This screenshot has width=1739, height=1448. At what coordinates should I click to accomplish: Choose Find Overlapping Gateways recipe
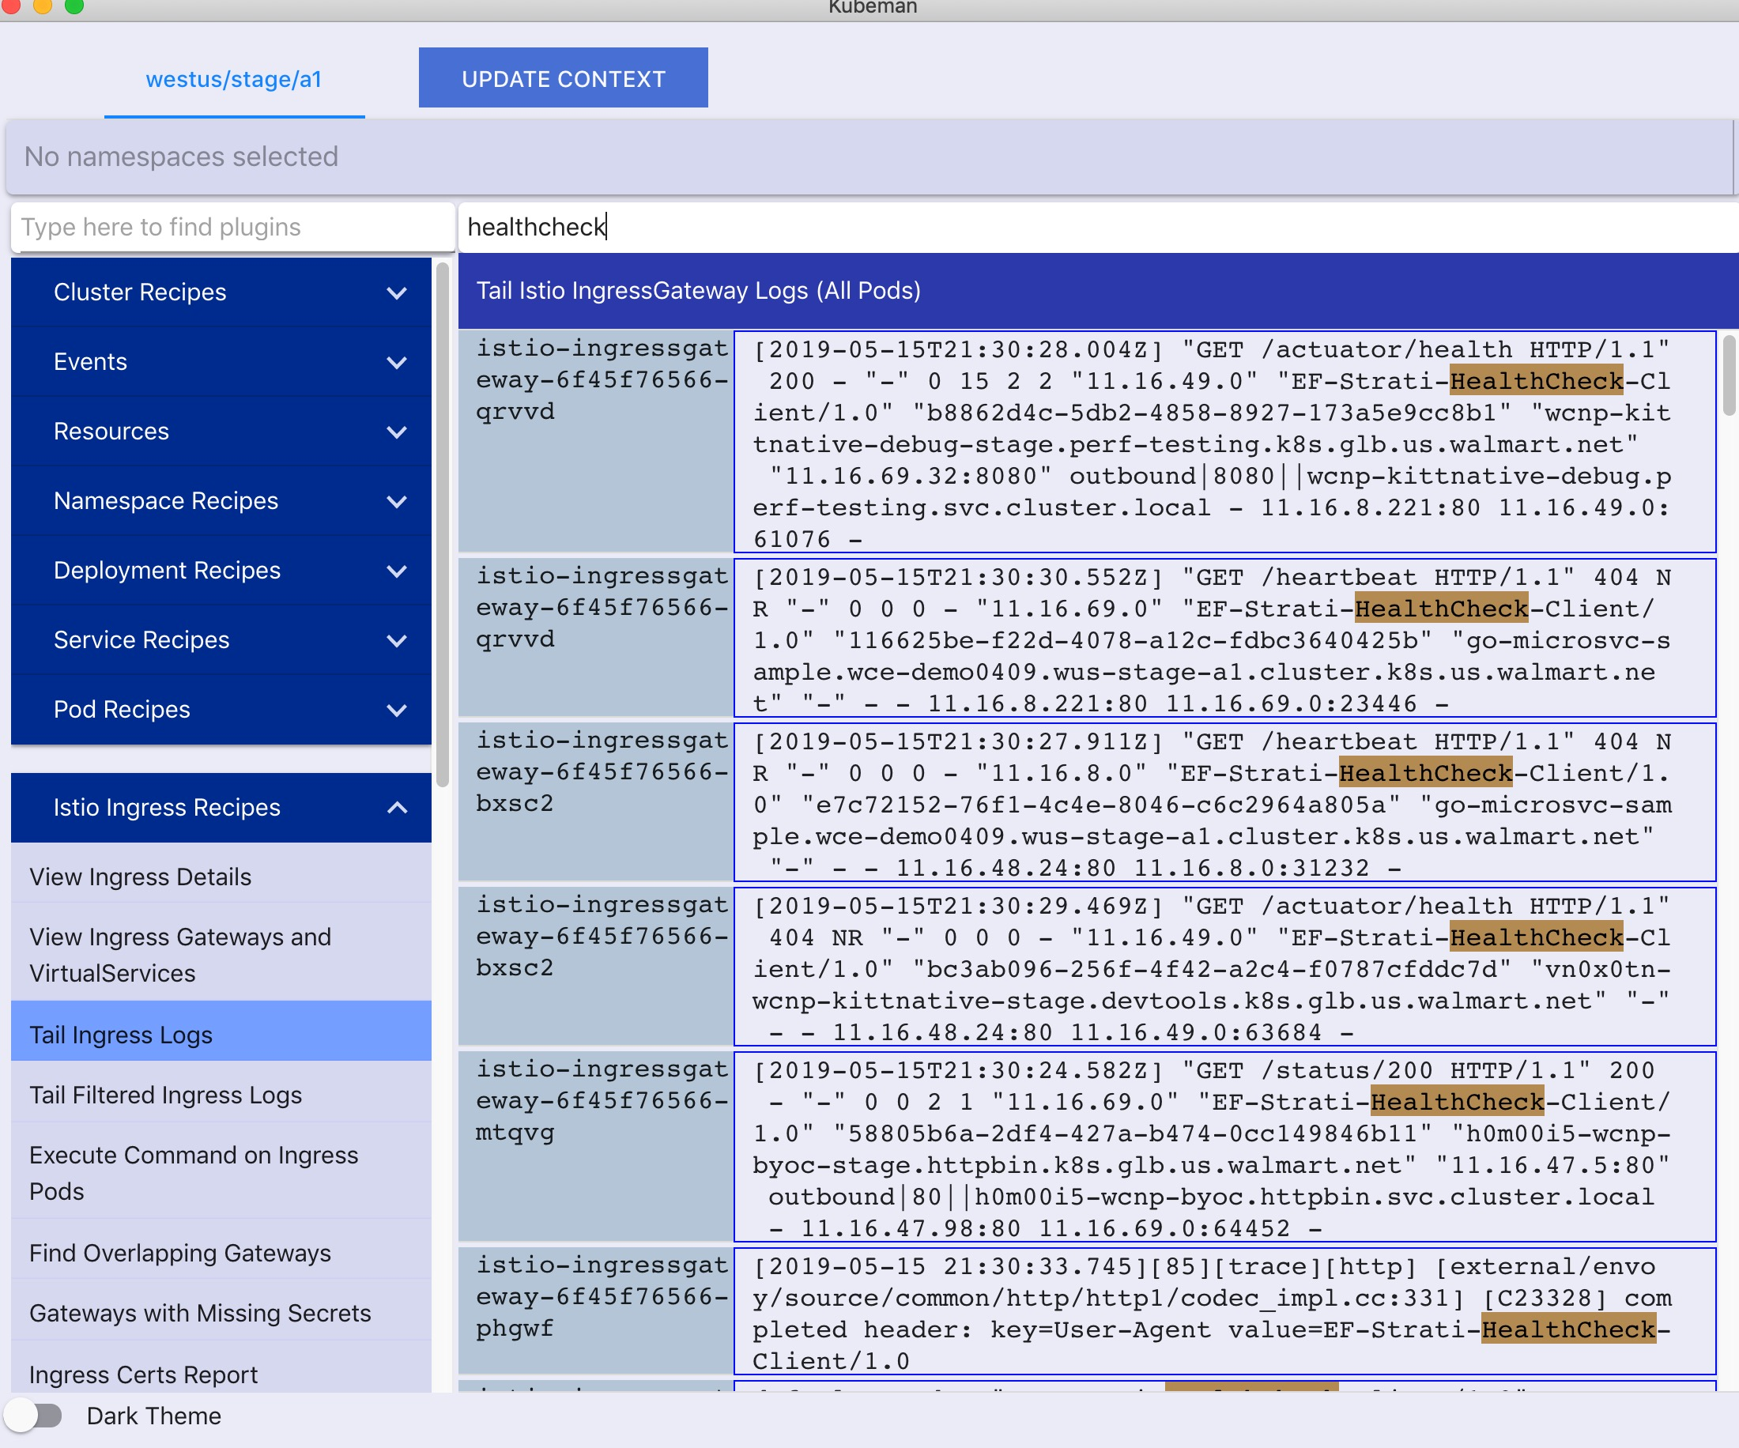pos(179,1253)
